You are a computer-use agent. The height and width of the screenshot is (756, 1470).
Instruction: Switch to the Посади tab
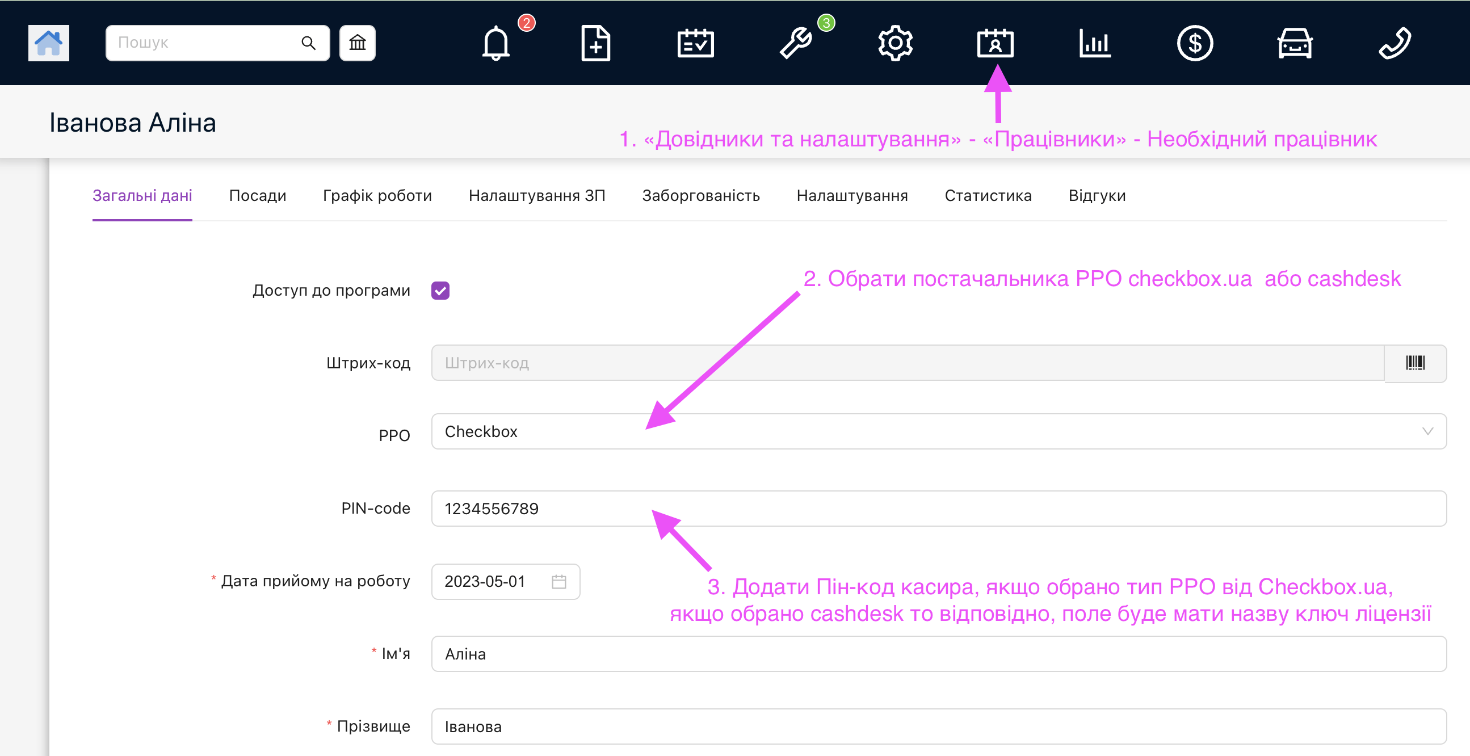257,196
